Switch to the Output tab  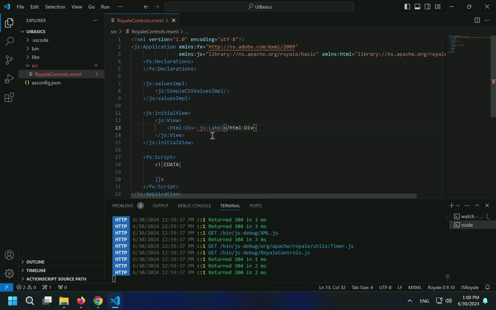160,206
